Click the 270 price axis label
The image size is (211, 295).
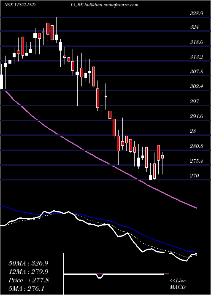click(x=194, y=176)
